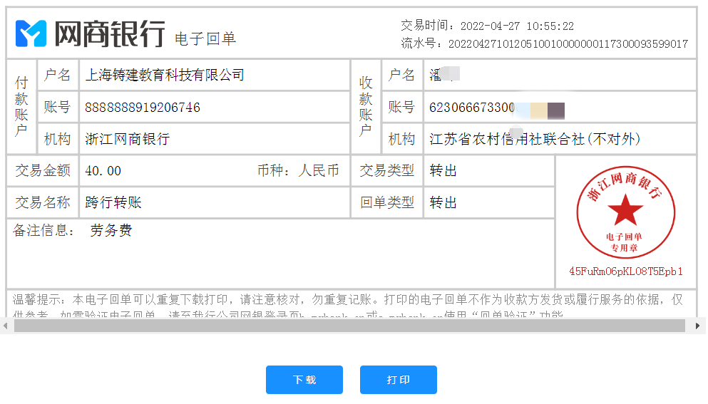The image size is (708, 404).
Task: Click the right arrow of horizontal scrollbar
Action: pyautogui.click(x=697, y=326)
